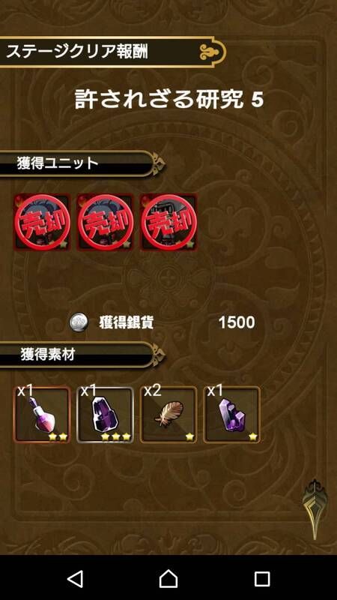Select the one-star purple crystal cluster
The width and height of the screenshot is (337, 600).
click(x=231, y=415)
